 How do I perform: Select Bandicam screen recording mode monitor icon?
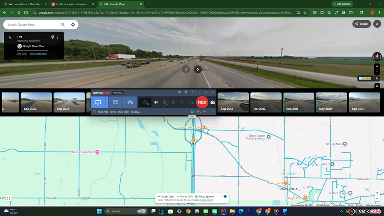pyautogui.click(x=98, y=102)
